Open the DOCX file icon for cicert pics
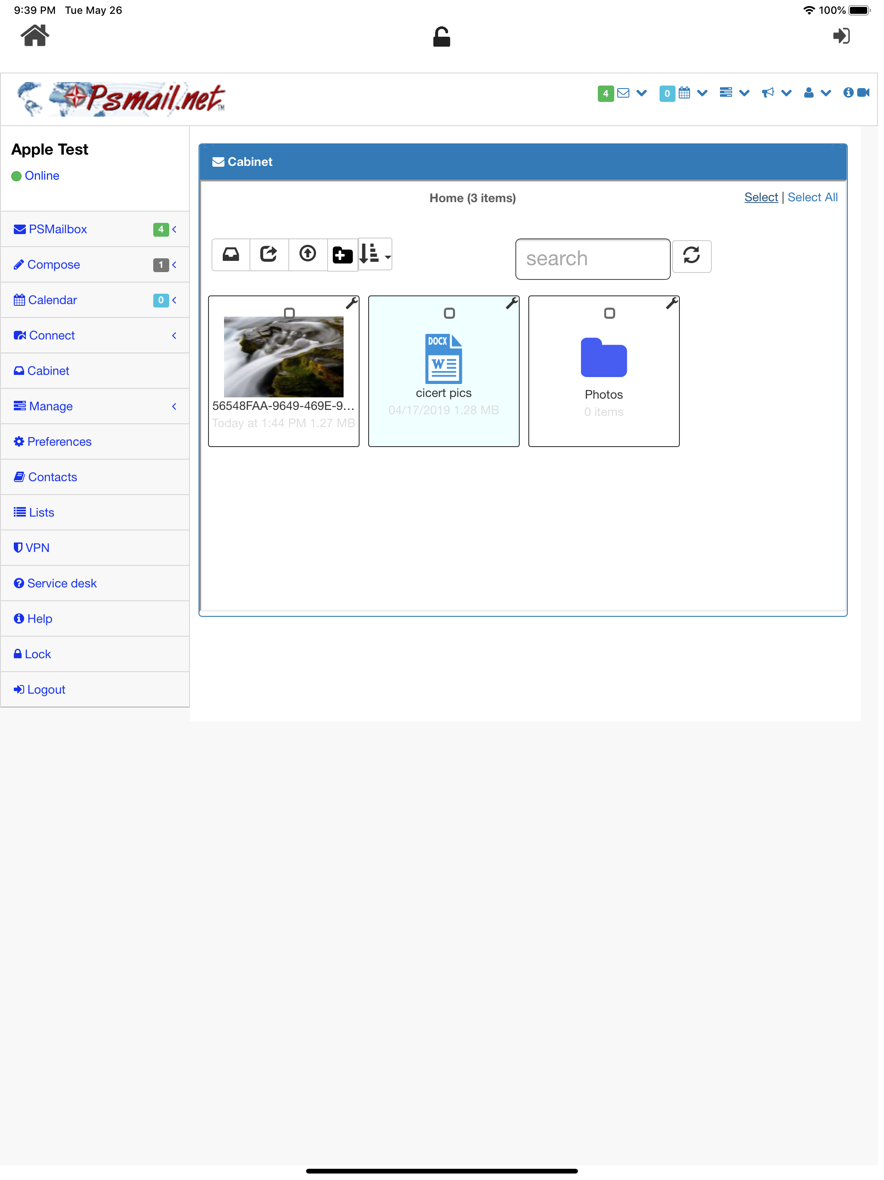 coord(443,358)
